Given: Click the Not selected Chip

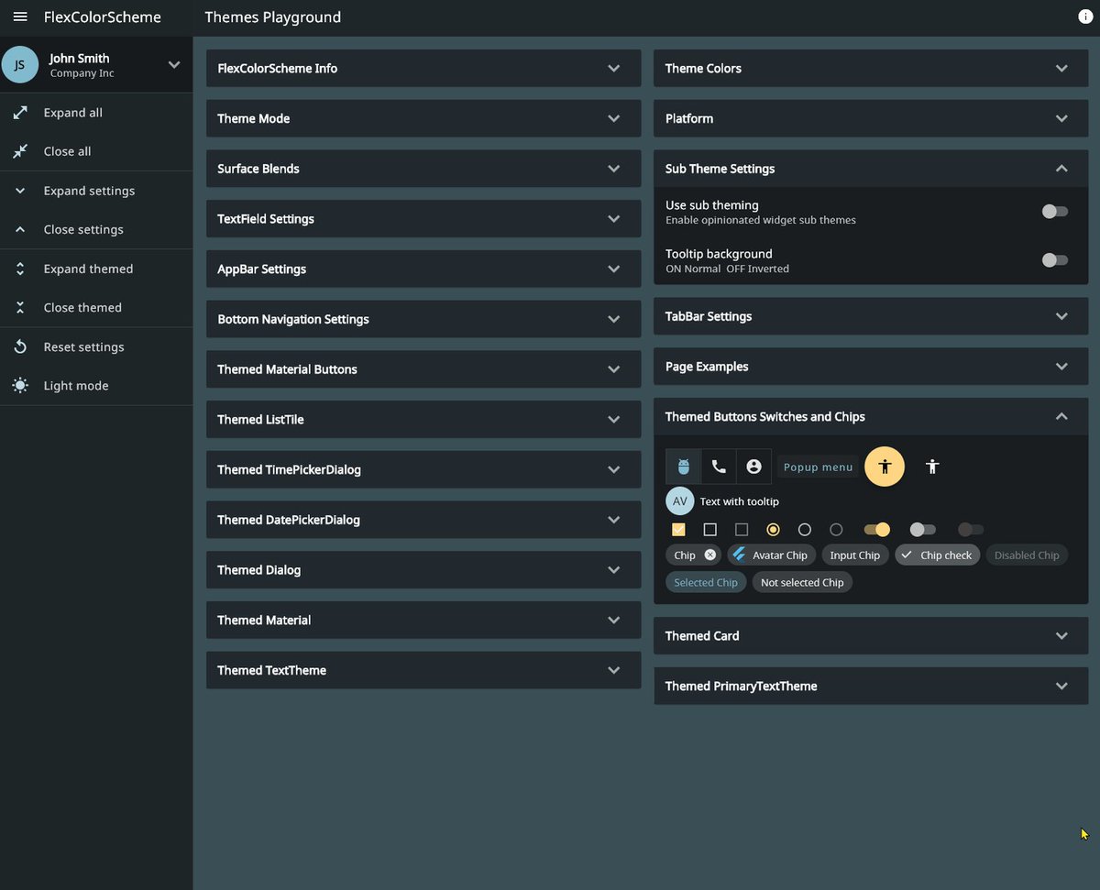Looking at the screenshot, I should click(802, 582).
